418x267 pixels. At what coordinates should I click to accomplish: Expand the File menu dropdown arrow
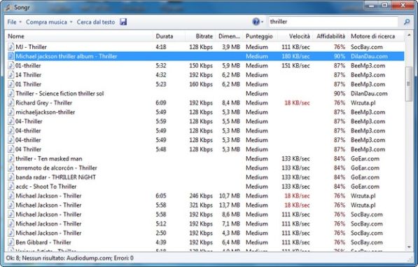(x=20, y=22)
